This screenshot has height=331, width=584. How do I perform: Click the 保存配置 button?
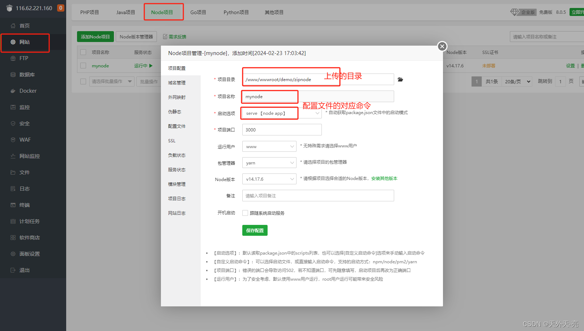pos(255,230)
